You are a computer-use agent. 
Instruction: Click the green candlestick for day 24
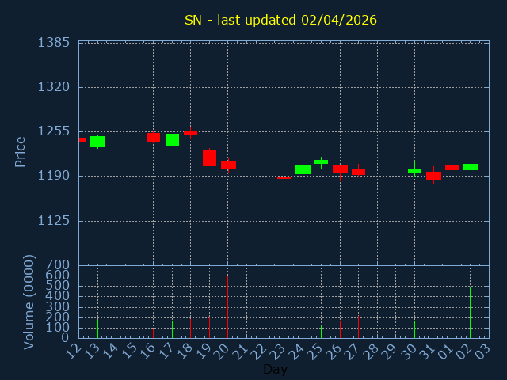pos(303,169)
